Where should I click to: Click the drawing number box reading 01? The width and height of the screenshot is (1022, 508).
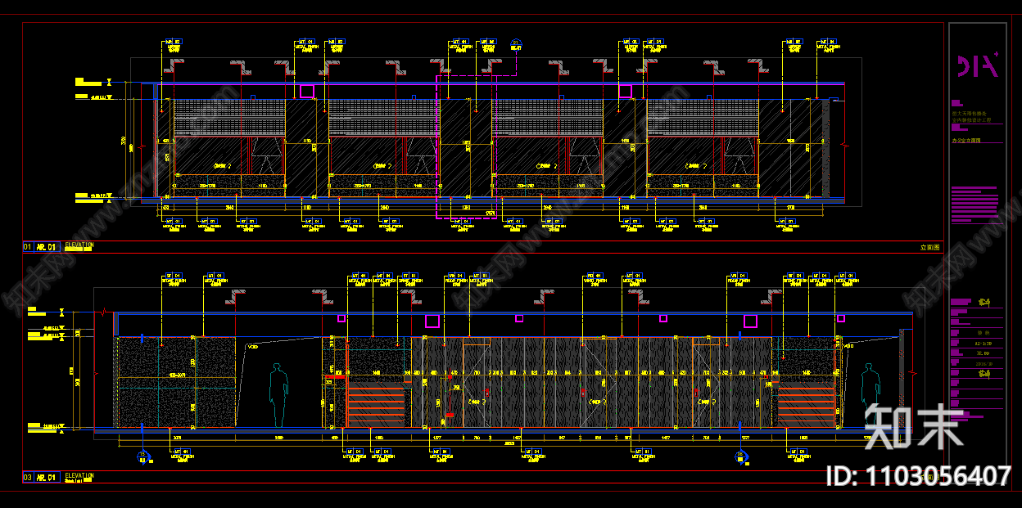28,246
